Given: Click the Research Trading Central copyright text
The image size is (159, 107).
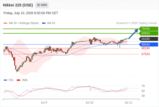Looking at the screenshot, I should tap(136, 23).
